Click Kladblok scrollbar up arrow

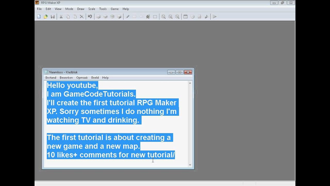click(x=190, y=83)
